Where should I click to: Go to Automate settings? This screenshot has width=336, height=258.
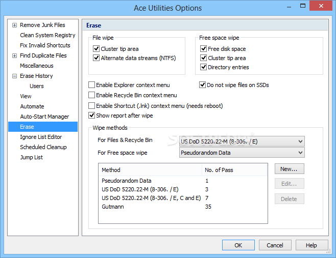point(32,106)
